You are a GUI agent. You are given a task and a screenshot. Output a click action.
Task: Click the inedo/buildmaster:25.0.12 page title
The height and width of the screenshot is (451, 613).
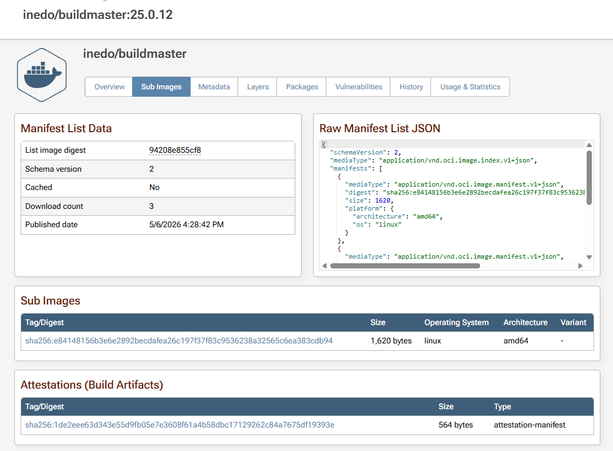point(98,14)
